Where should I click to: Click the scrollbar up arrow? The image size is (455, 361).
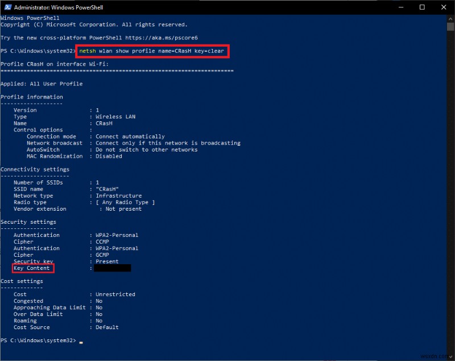point(450,18)
